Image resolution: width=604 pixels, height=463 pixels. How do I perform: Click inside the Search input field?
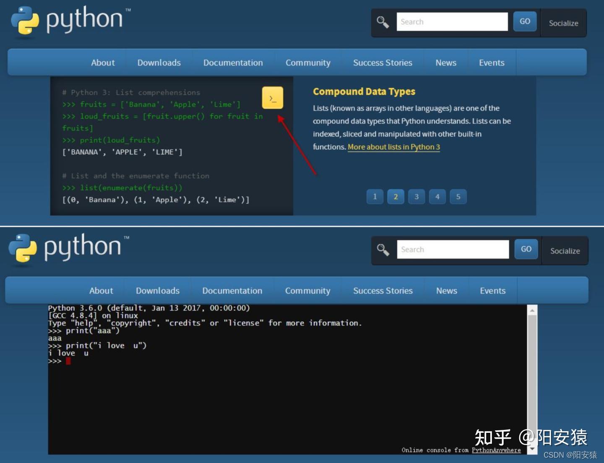(x=452, y=21)
